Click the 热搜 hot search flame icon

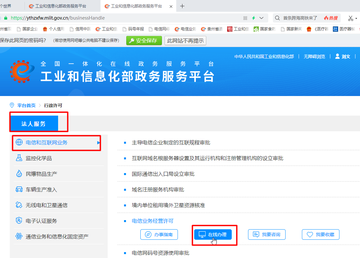click(331, 18)
